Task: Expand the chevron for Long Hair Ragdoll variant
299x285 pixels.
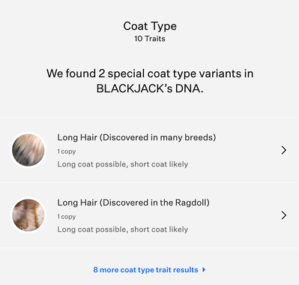Action: 284,215
